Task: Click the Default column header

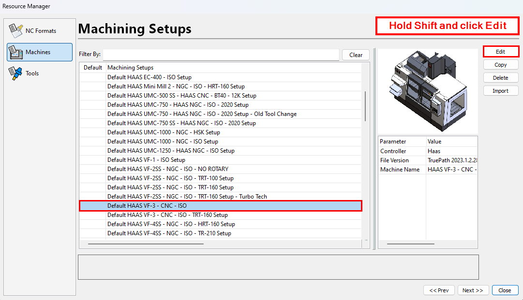Action: (x=93, y=68)
